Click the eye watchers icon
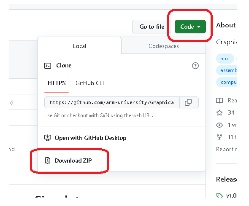Viewport: 249px width, 206px height. (x=219, y=125)
